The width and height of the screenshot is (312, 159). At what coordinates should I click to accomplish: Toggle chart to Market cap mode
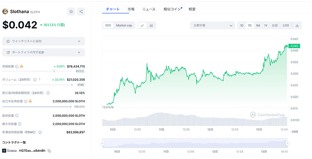click(x=124, y=25)
